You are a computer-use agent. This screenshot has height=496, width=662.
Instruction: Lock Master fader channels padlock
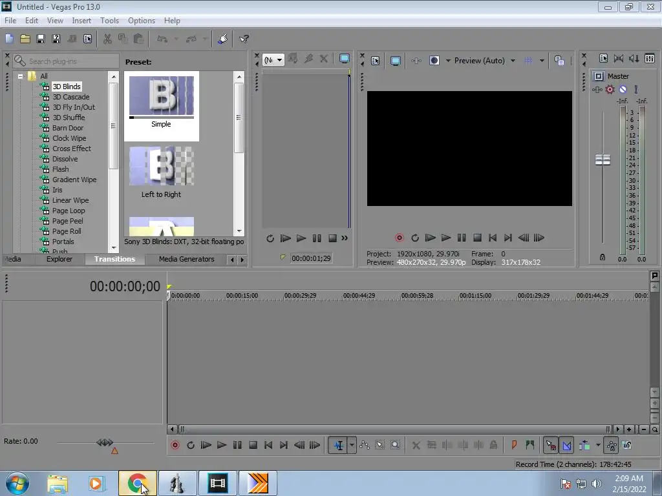click(603, 257)
